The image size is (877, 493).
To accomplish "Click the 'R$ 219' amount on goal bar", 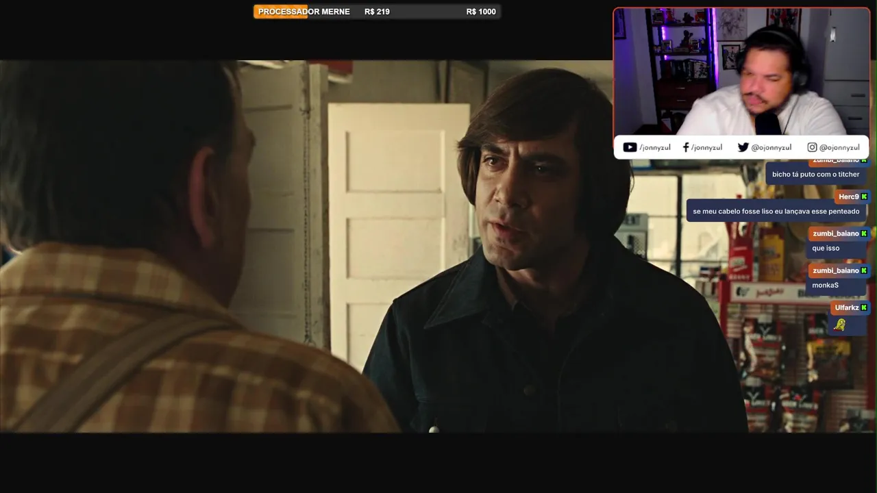I will (x=377, y=12).
